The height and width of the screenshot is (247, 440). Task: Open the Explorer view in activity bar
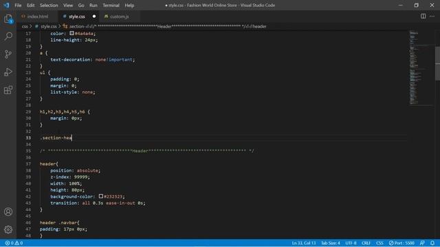point(8,19)
